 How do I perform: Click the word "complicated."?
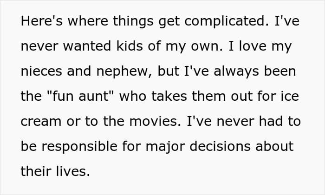(227, 22)
